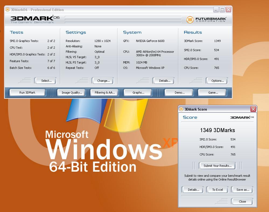Click the 3DMark06 title bar app icon
Image resolution: width=269 pixels, height=212 pixels.
click(8, 10)
